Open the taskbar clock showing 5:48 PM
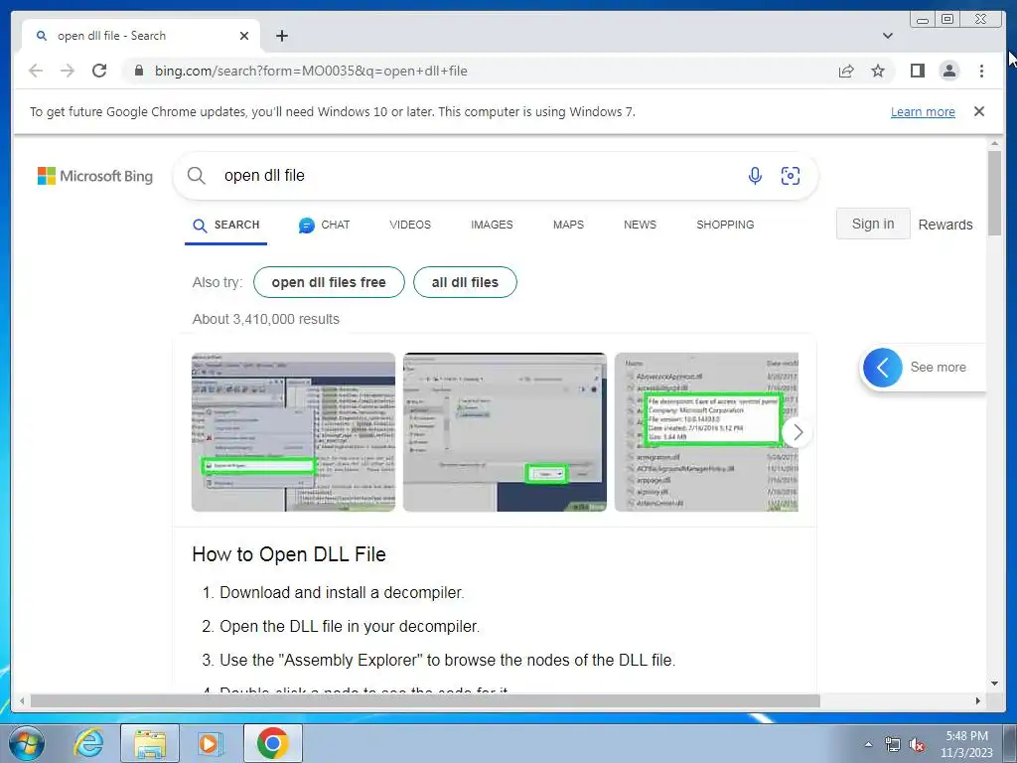The image size is (1017, 763). (x=966, y=744)
